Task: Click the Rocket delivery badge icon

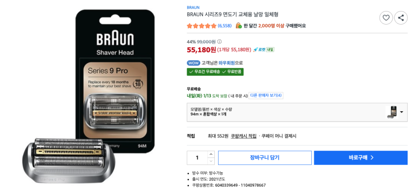Action: pyautogui.click(x=259, y=49)
